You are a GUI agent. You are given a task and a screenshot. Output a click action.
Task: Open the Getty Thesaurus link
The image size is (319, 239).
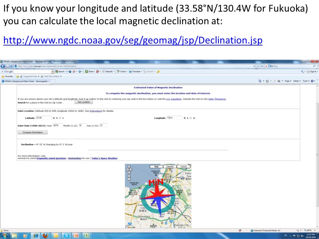(x=217, y=99)
